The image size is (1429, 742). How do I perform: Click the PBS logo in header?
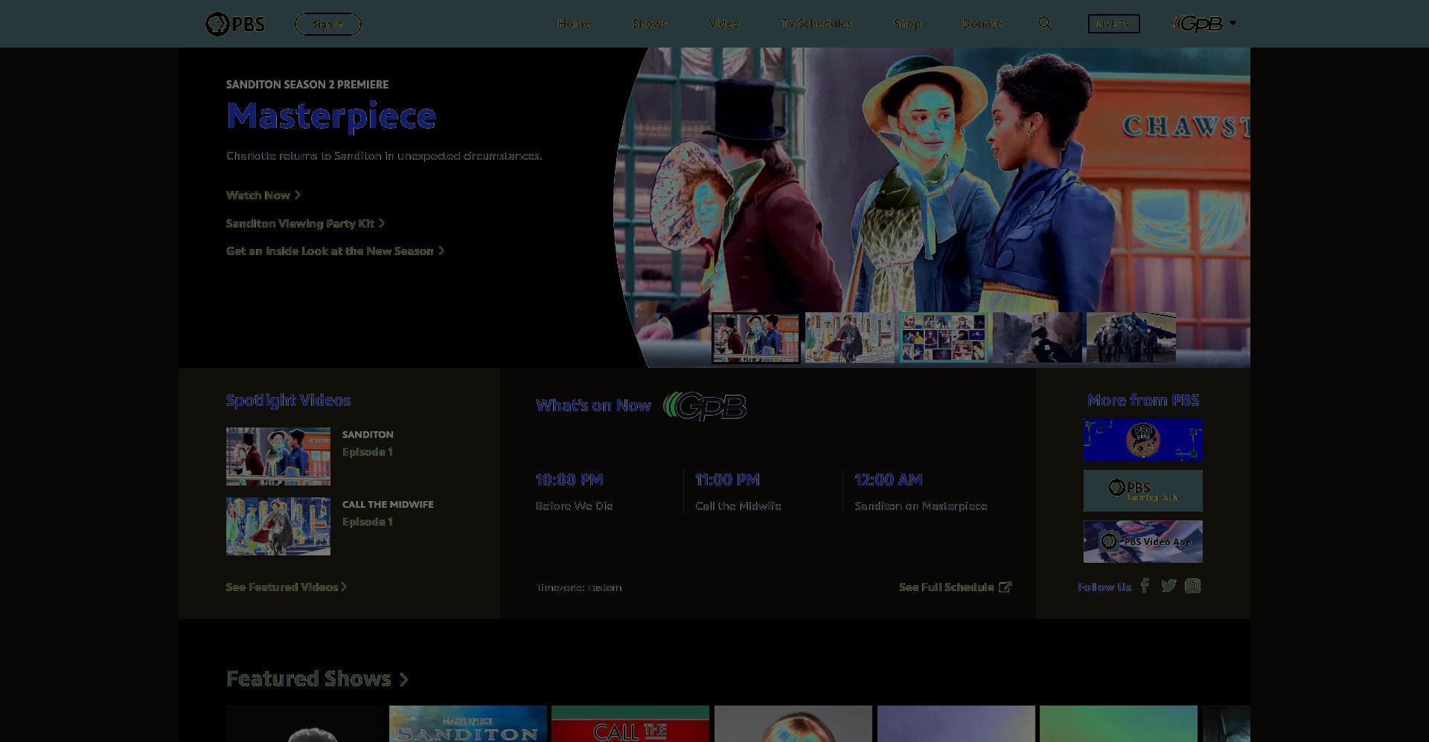[x=235, y=24]
